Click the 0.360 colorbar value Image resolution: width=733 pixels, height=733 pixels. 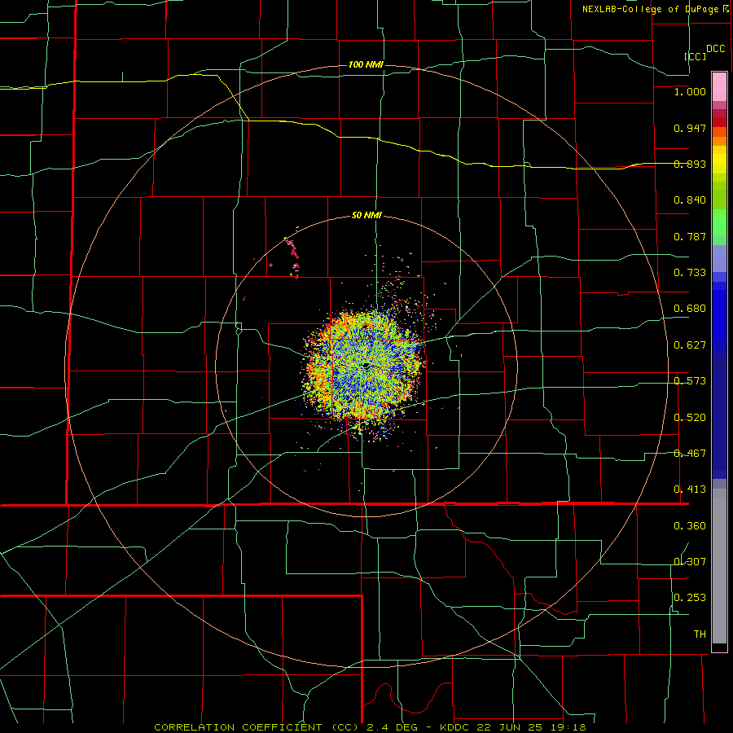[690, 526]
